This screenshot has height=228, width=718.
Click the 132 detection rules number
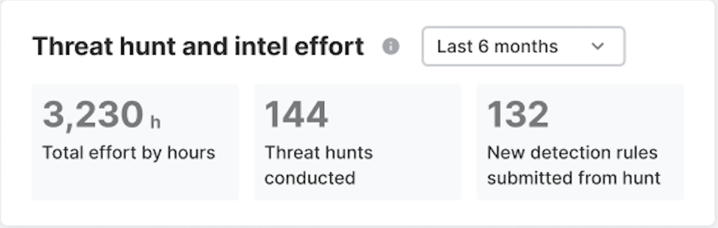(x=518, y=114)
